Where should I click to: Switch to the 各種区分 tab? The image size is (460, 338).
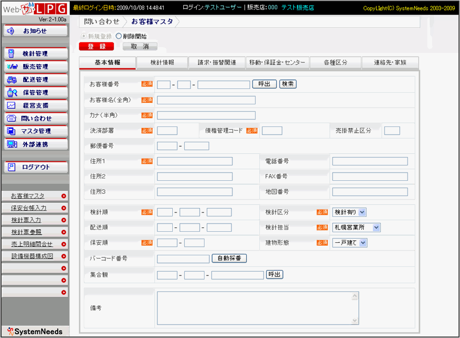click(x=335, y=63)
